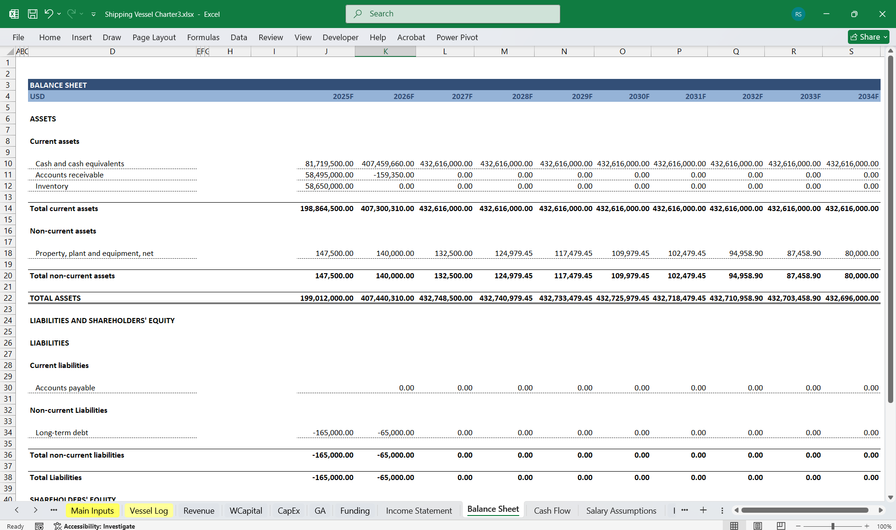Click the zoom out minus button

pos(798,526)
